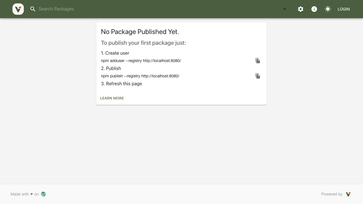
Task: Click the search magnifier icon
Action: click(33, 9)
